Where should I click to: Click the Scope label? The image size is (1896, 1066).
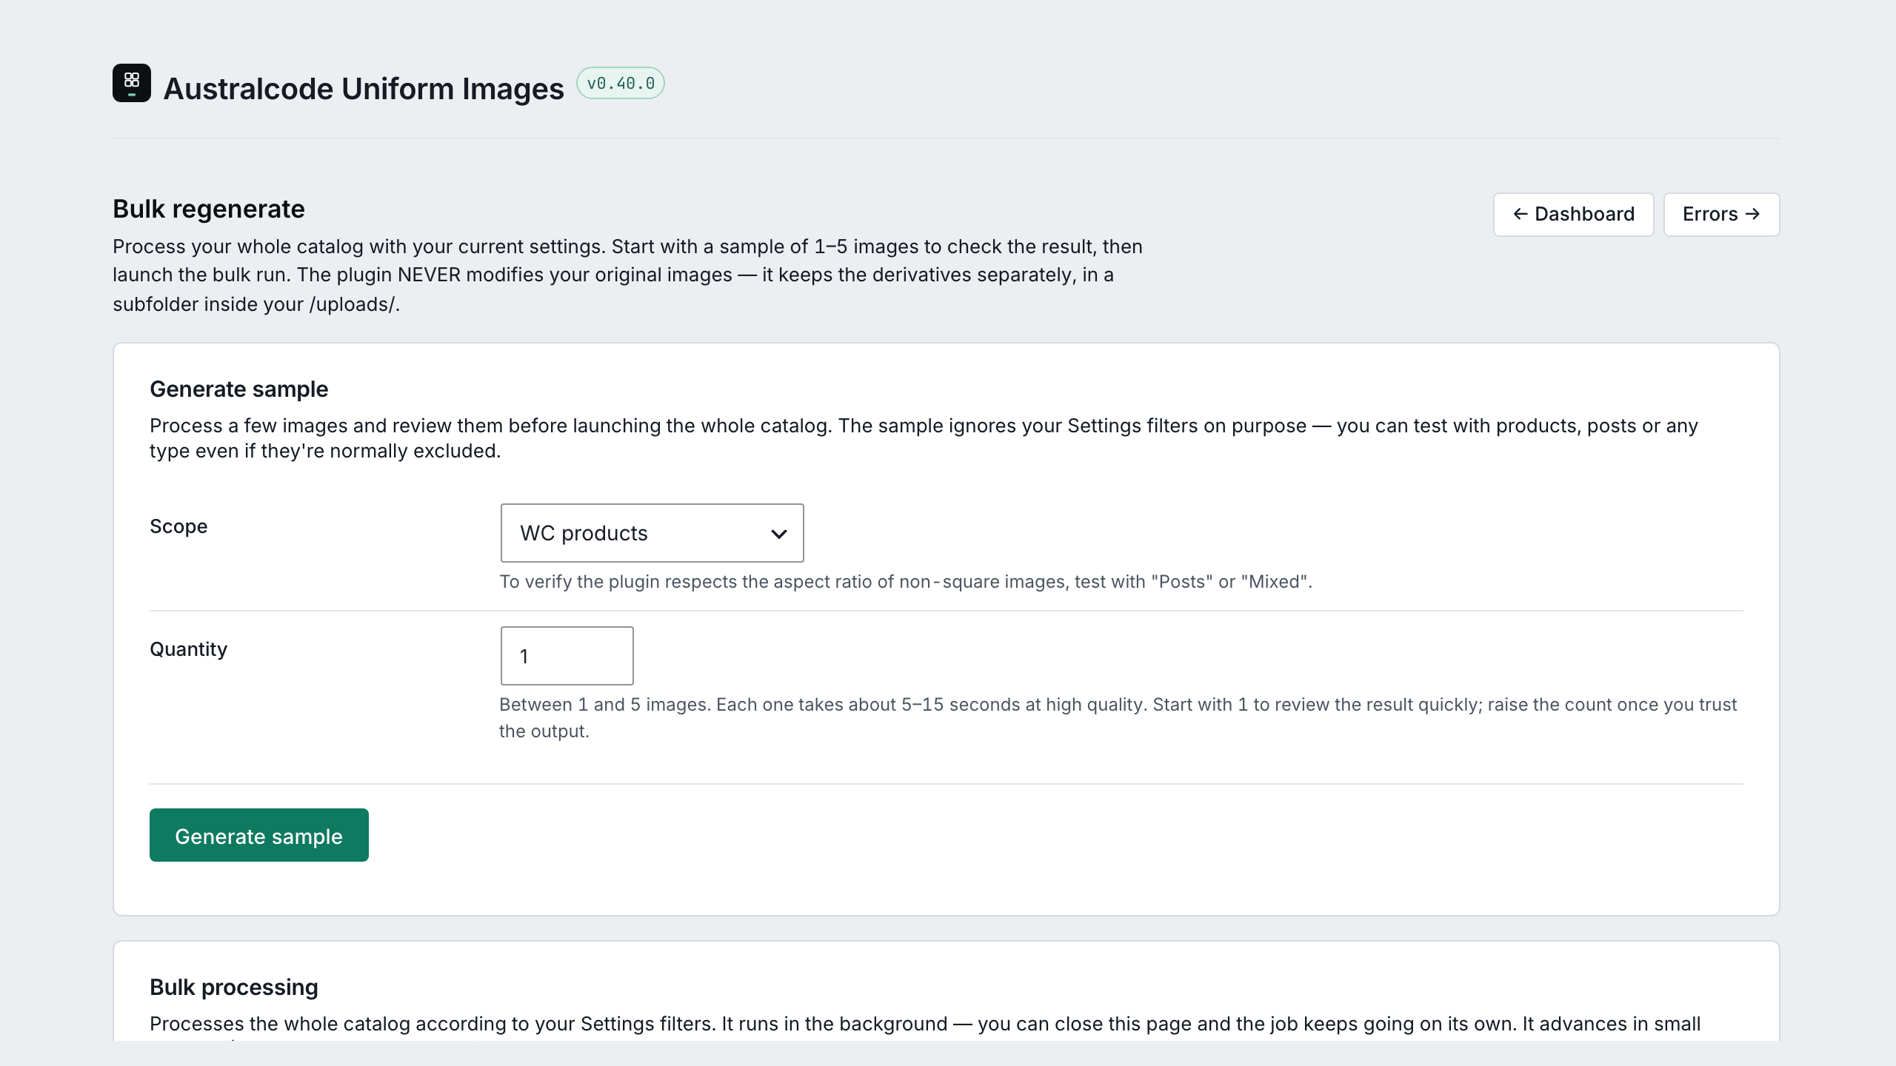pyautogui.click(x=178, y=526)
